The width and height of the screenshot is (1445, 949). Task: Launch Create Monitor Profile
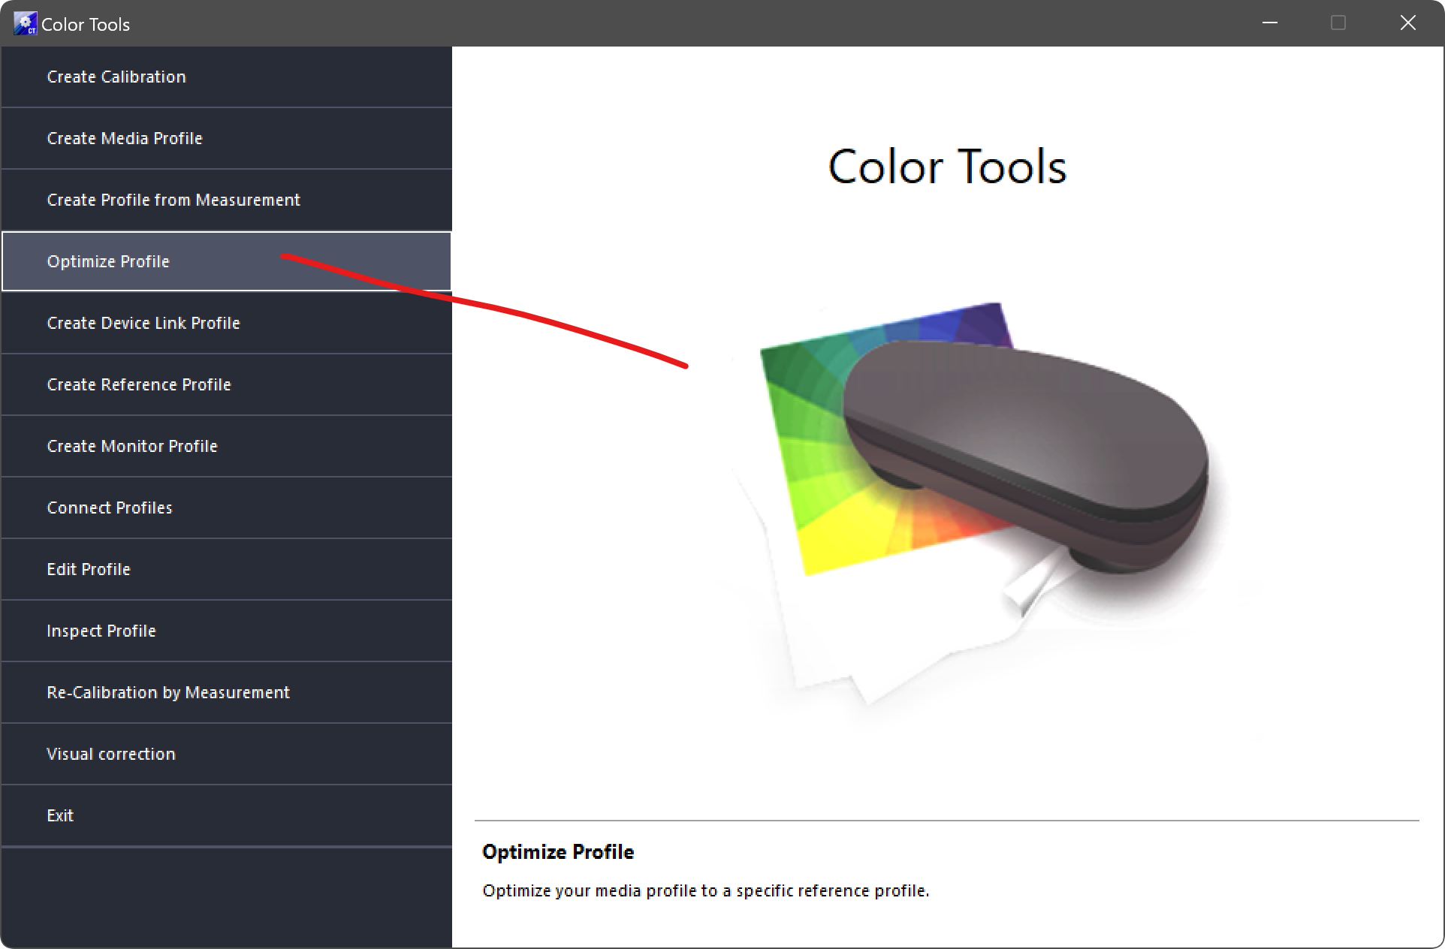(x=132, y=446)
